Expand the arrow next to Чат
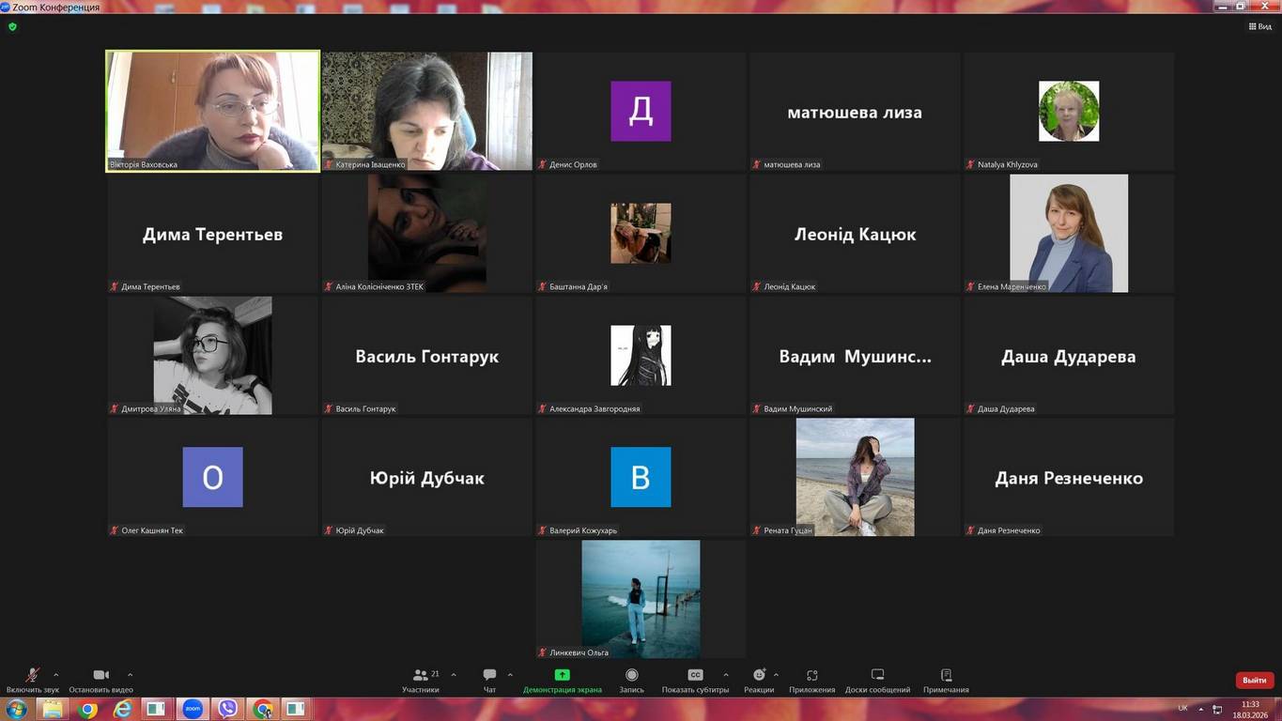The width and height of the screenshot is (1282, 721). tap(510, 674)
